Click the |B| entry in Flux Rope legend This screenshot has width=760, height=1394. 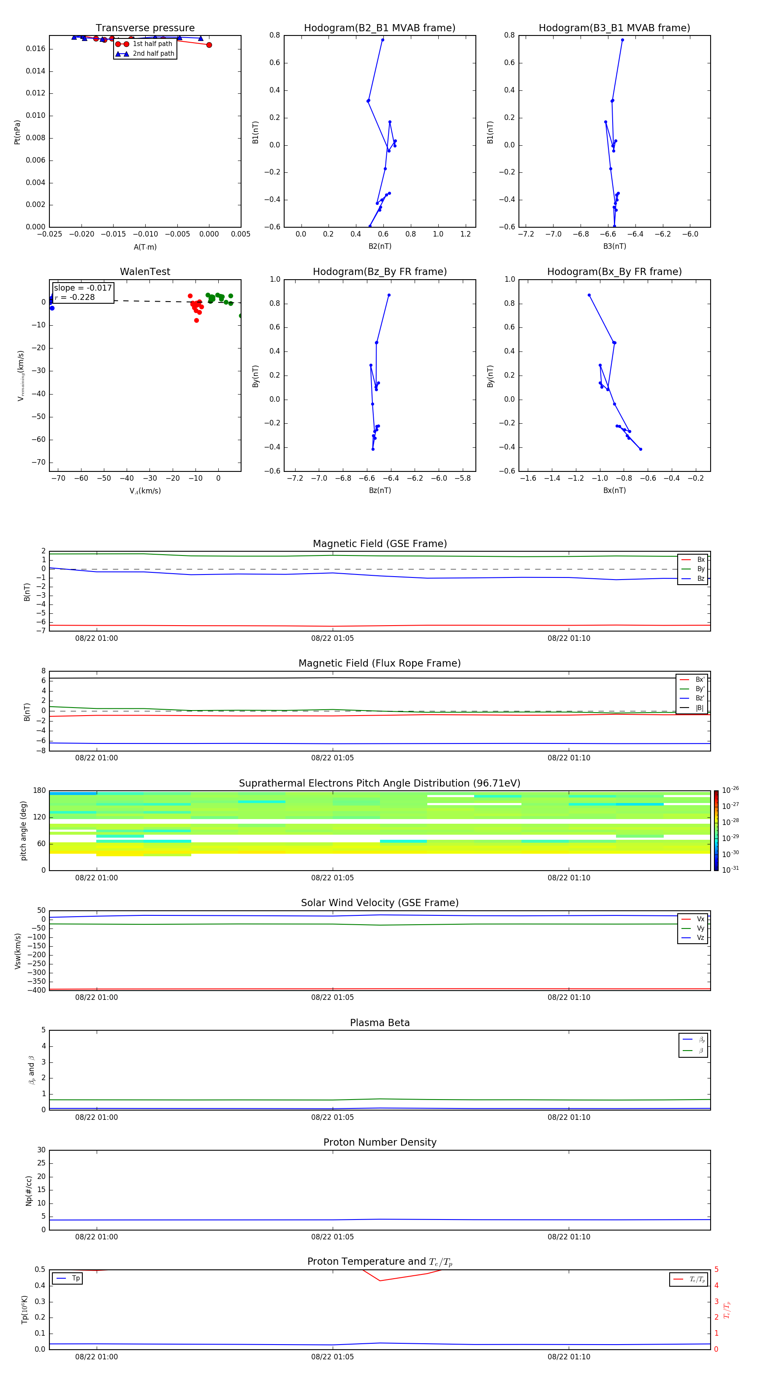[692, 708]
